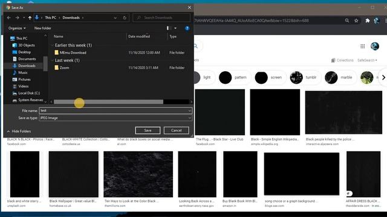Open address bar history dropdown
This screenshot has width=387, height=217.
point(115,17)
